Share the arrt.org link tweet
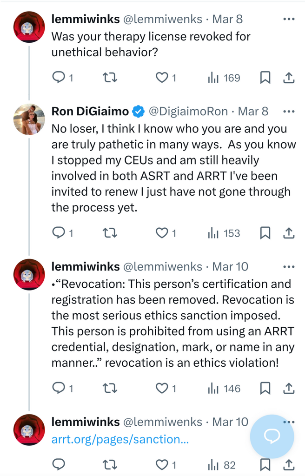305x476 pixels. coord(288,464)
